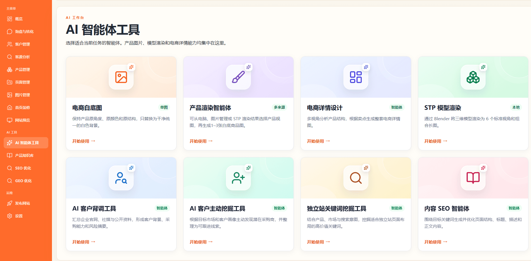Click the 本地 tag on STP 模型渲染
This screenshot has height=261, width=531.
point(516,107)
